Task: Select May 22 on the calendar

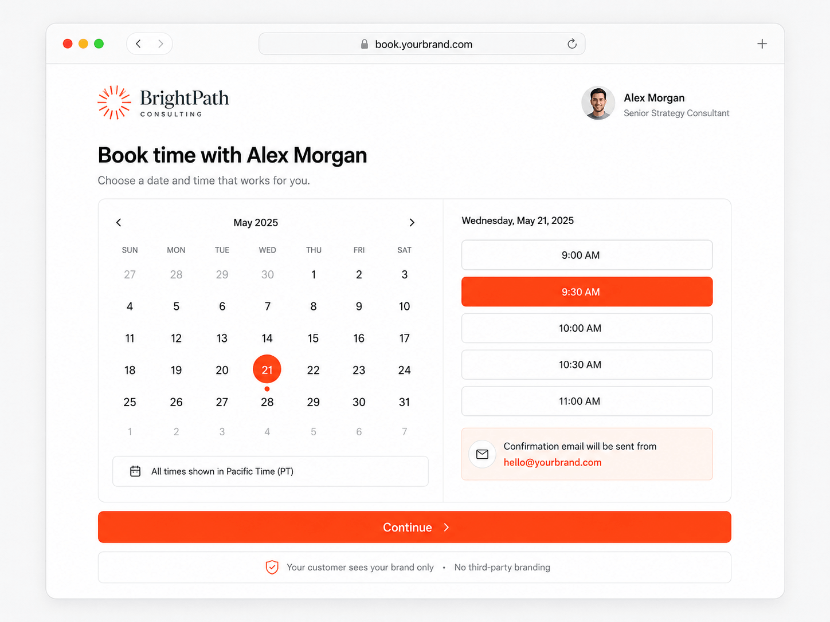Action: point(314,370)
